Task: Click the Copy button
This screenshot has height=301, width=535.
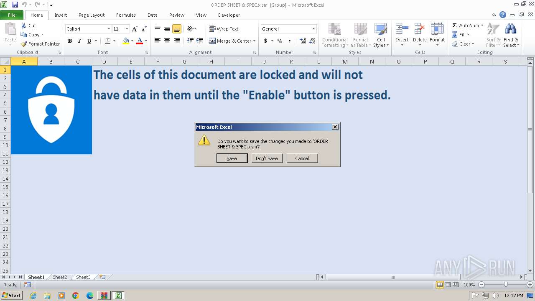Action: [32, 35]
